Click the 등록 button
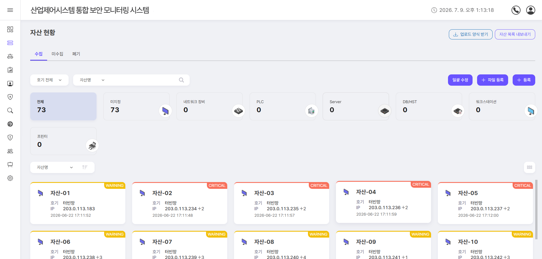The image size is (542, 259). (524, 80)
